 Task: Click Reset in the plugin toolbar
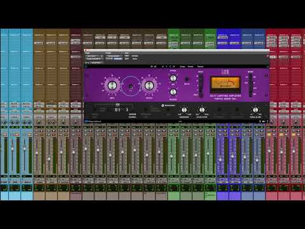coord(200,66)
